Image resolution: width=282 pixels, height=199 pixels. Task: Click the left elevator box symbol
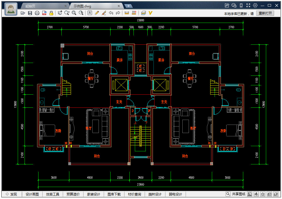(121, 85)
